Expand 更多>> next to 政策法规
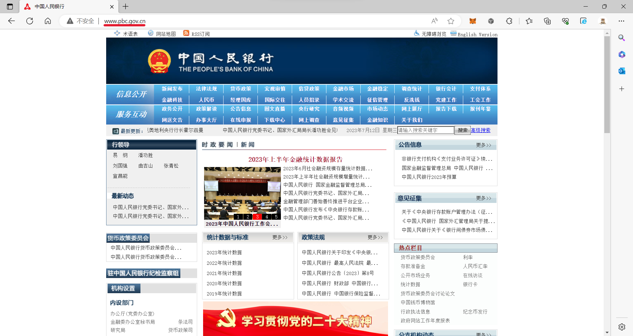633x336 pixels. point(375,238)
